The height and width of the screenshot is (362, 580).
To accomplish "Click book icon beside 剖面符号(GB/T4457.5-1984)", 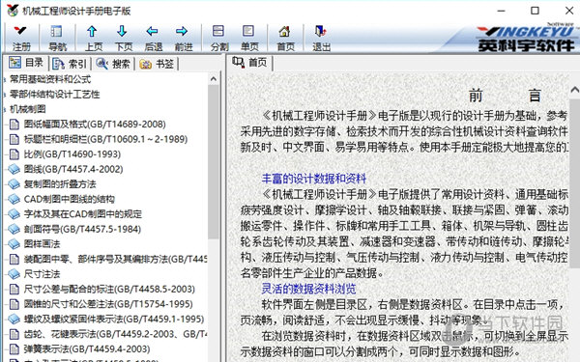I will [14, 229].
